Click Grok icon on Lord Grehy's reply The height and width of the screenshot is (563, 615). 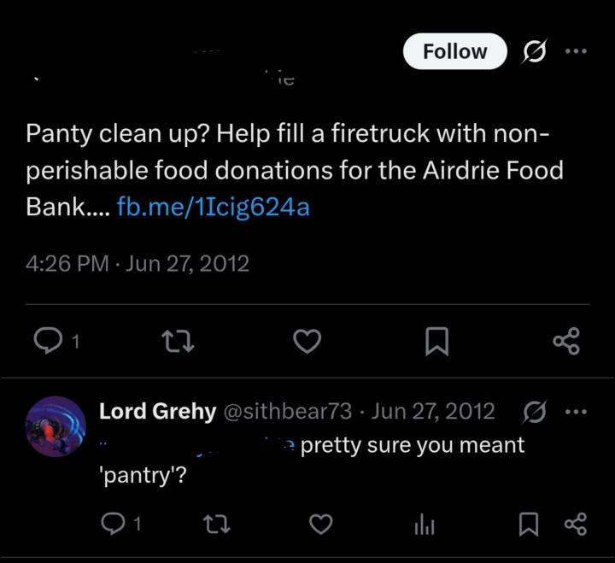(534, 411)
